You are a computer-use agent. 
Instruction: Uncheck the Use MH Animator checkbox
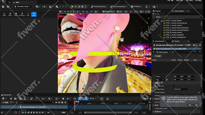174,92
